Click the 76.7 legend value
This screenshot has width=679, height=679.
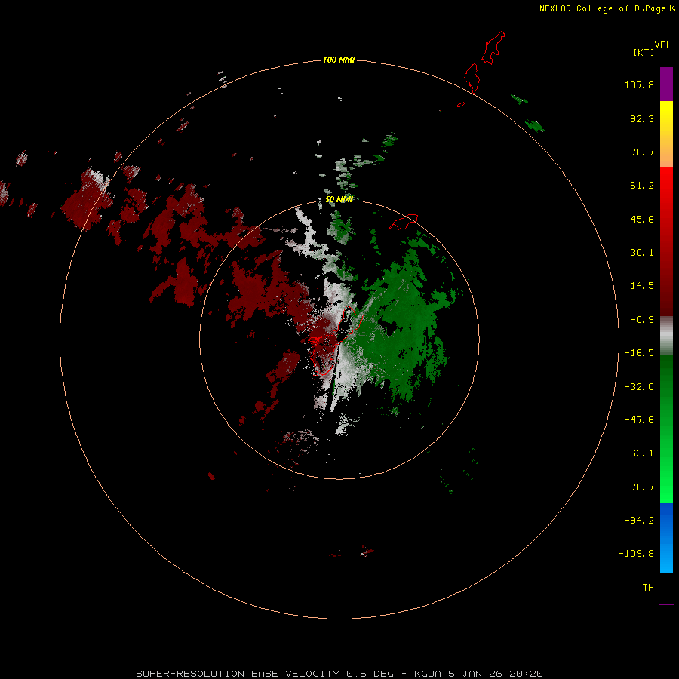(x=642, y=152)
